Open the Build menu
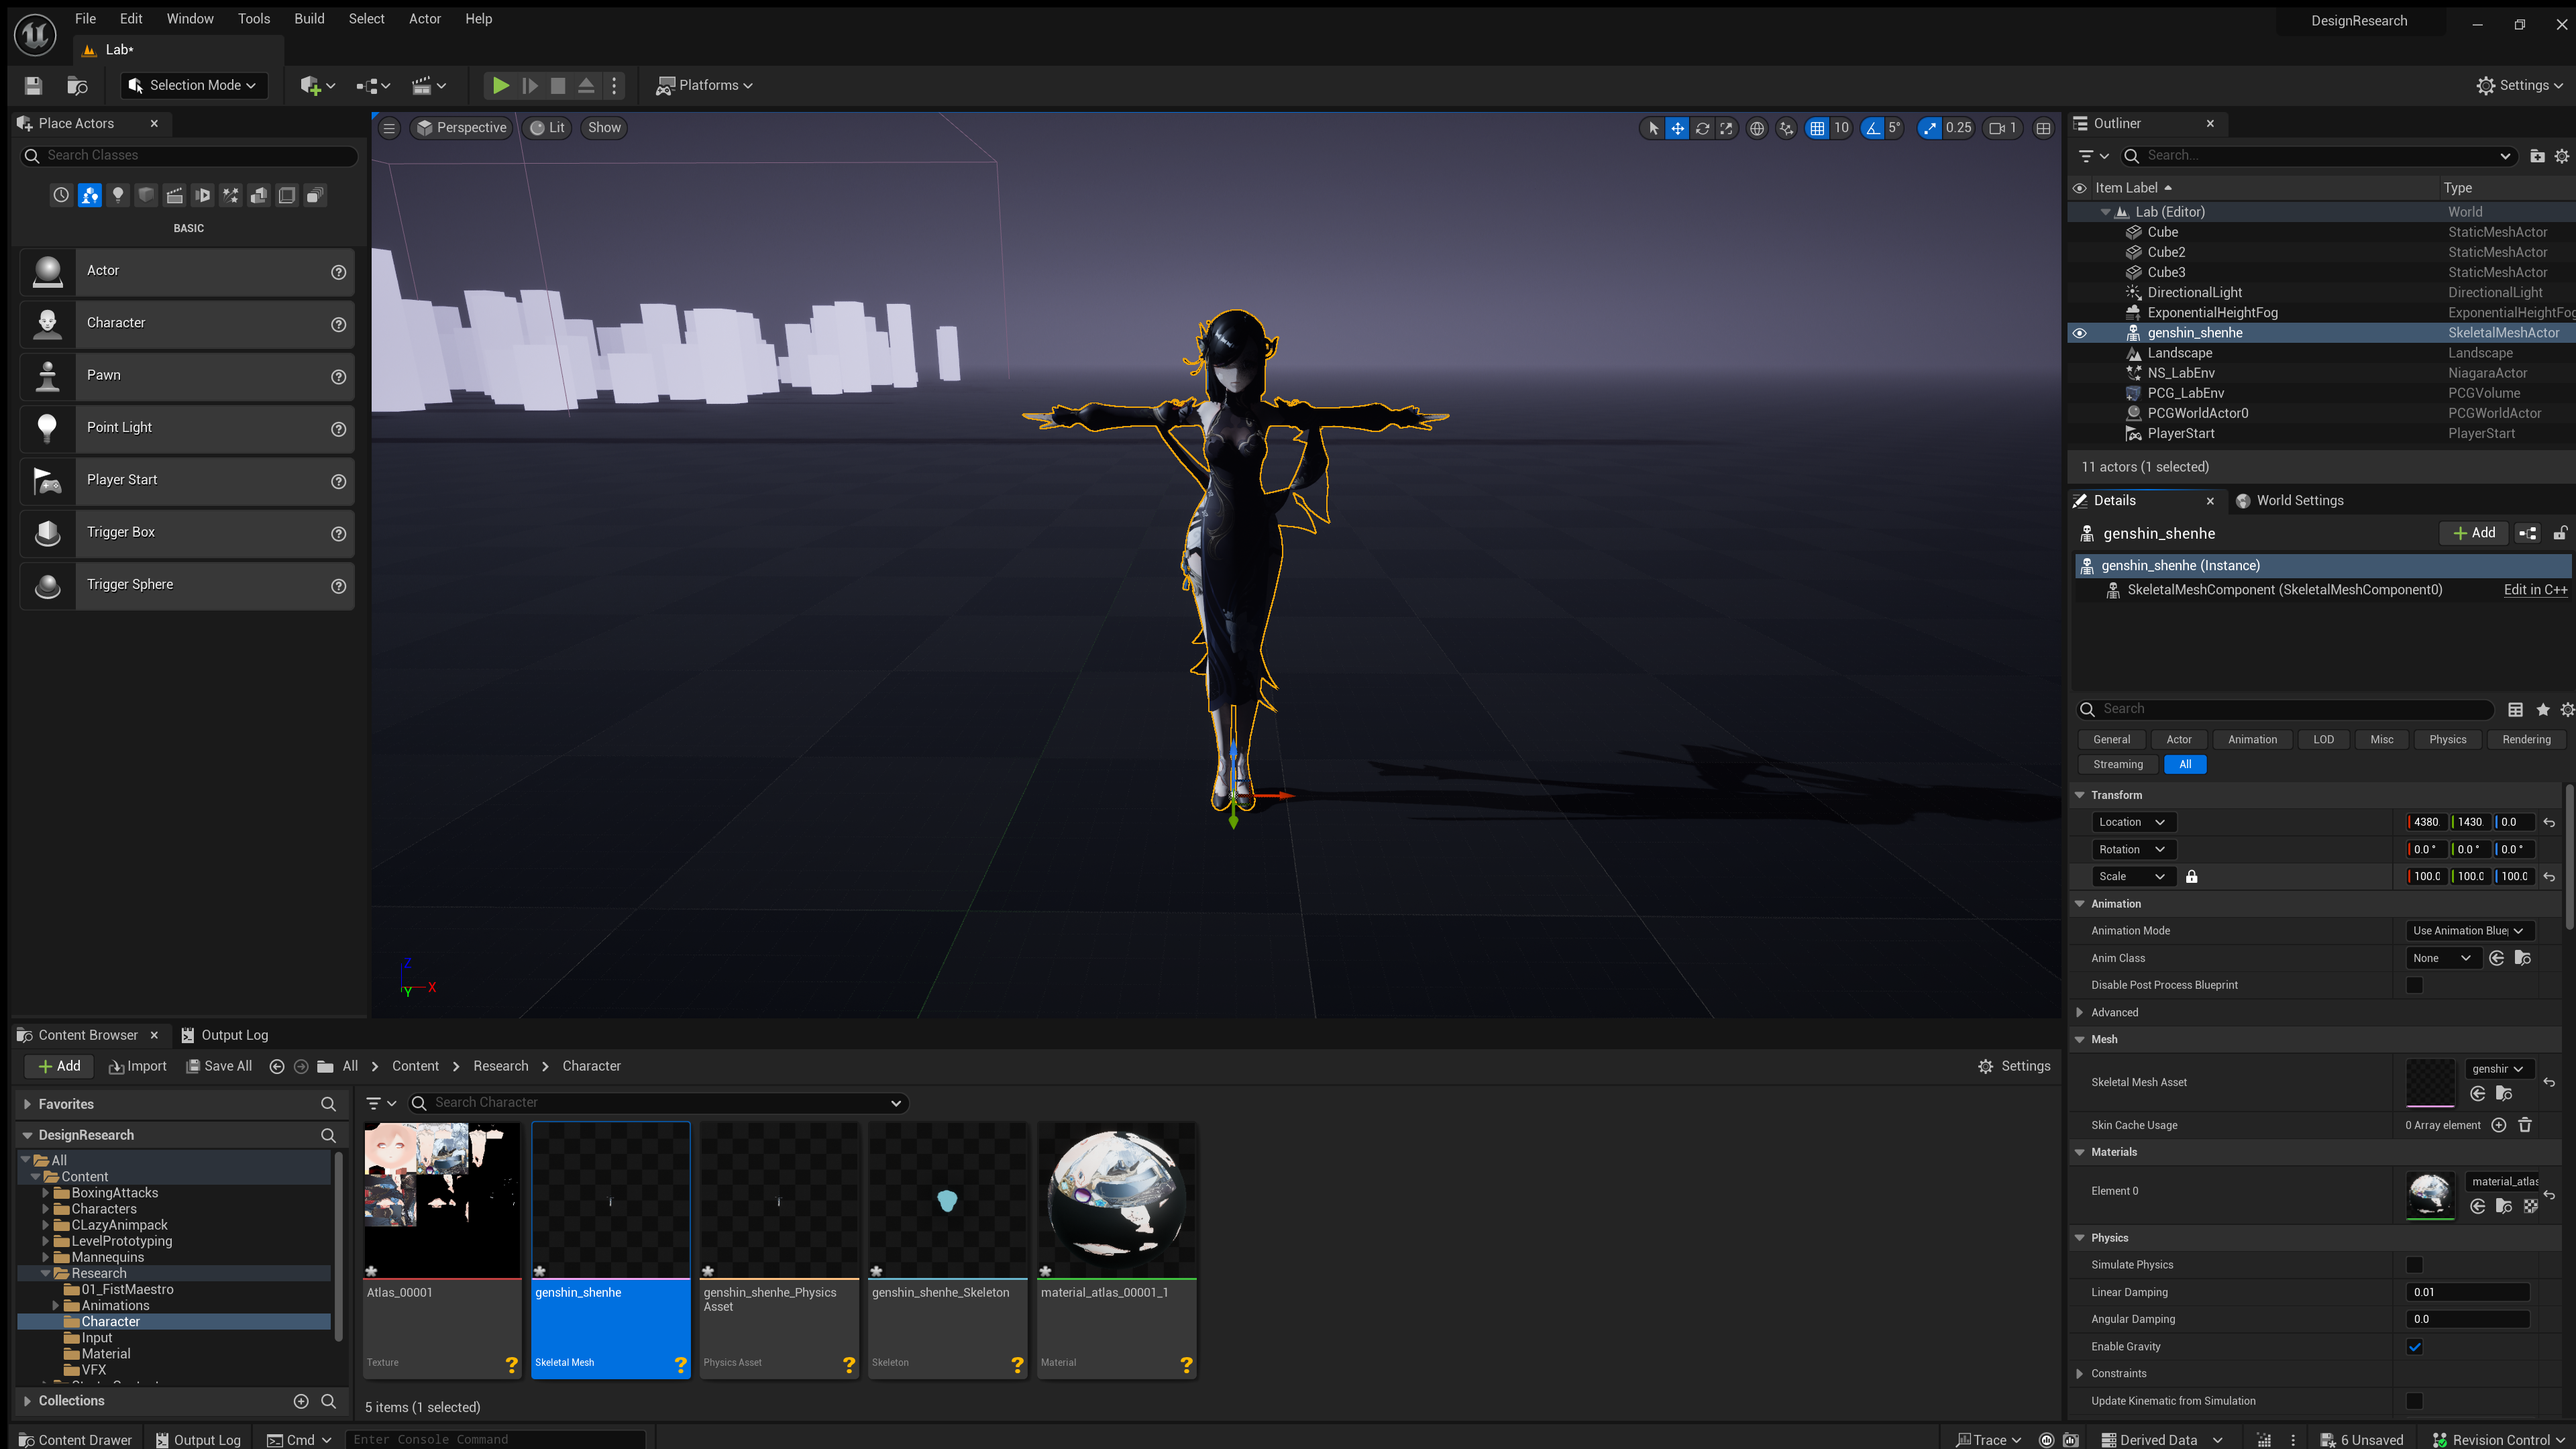Viewport: 2576px width, 1449px height. [x=309, y=19]
